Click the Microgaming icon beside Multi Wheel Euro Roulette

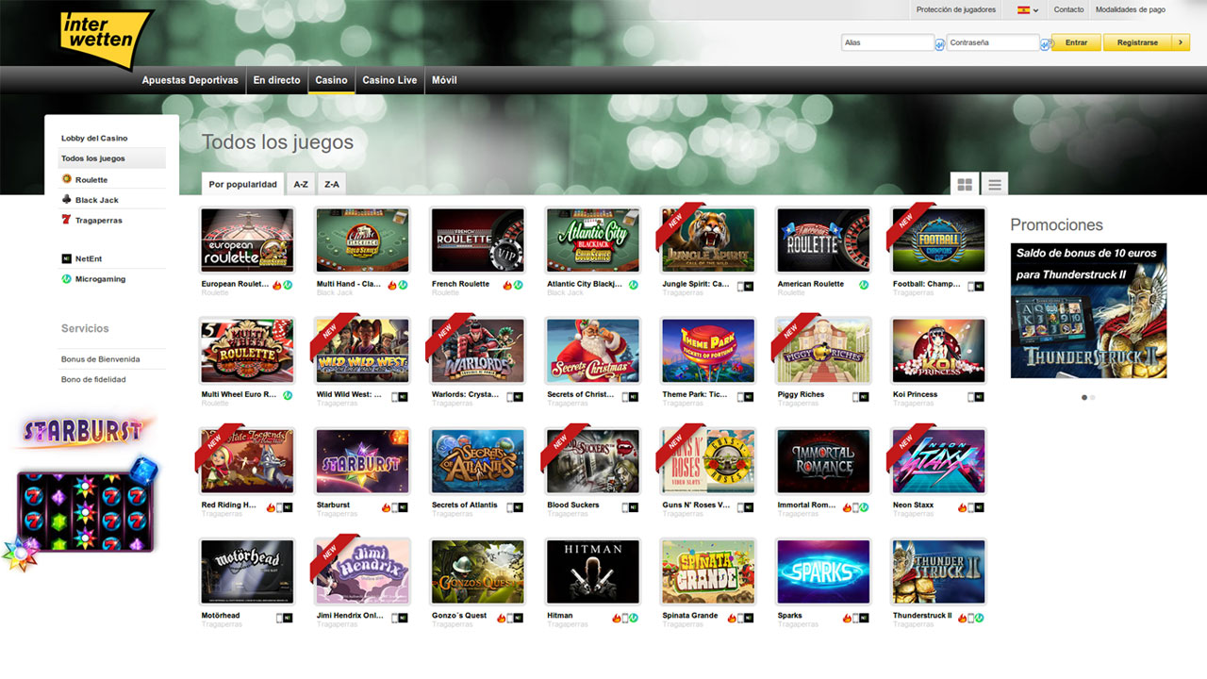[288, 396]
